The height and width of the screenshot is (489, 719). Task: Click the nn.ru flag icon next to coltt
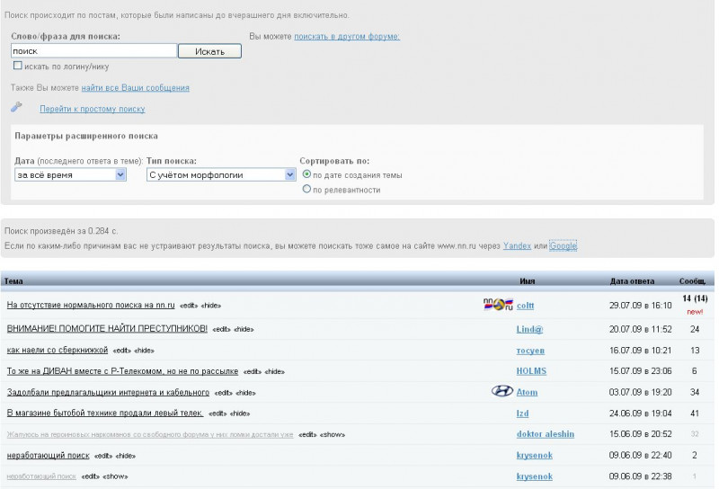coord(498,305)
